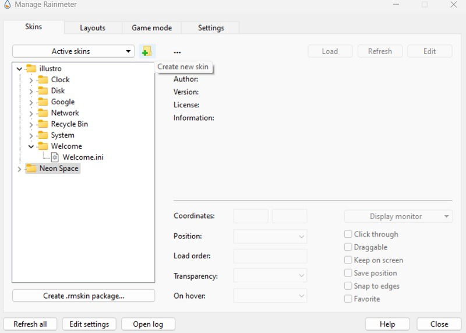Click Create .rmskin package button
This screenshot has width=466, height=333.
pos(84,296)
